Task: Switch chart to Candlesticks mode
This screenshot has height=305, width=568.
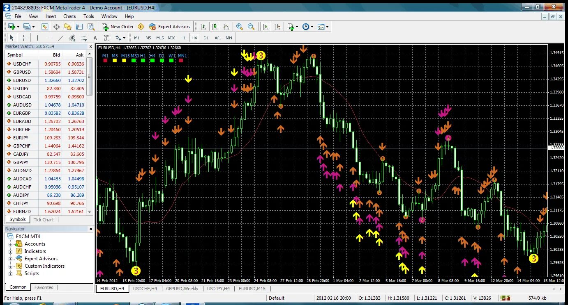Action: tap(215, 27)
